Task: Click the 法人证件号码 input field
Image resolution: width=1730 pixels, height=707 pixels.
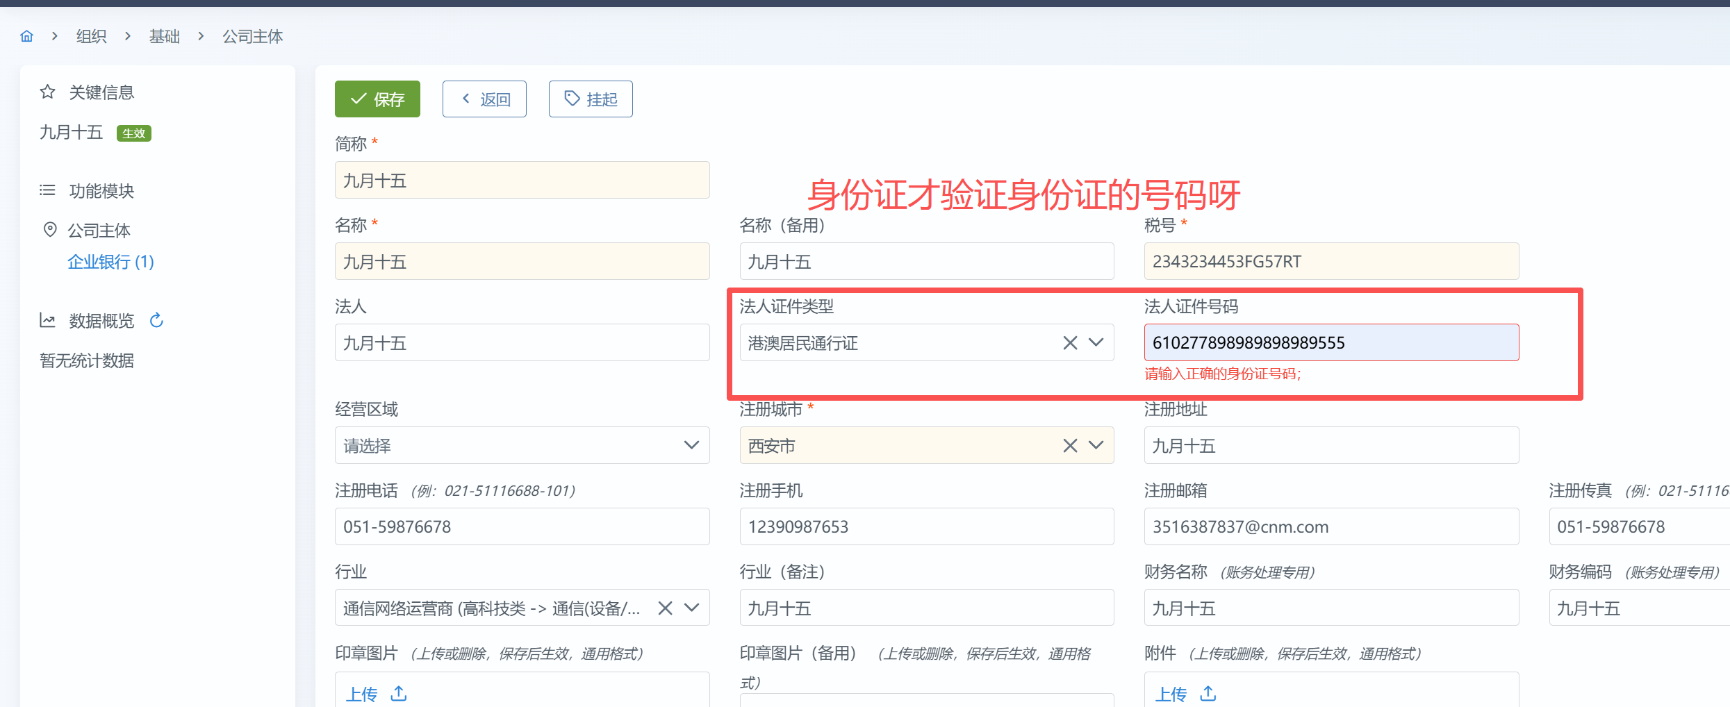Action: (1331, 342)
